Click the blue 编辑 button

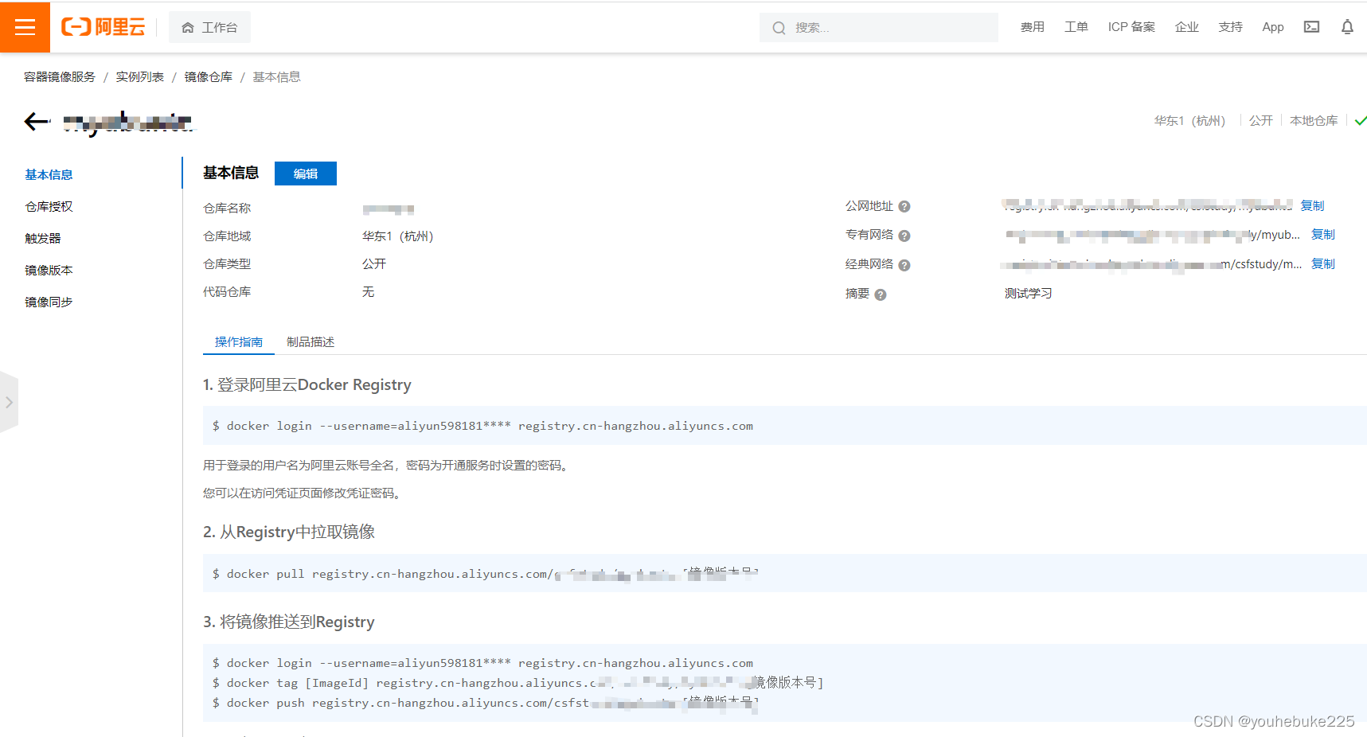pyautogui.click(x=306, y=174)
